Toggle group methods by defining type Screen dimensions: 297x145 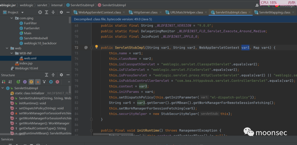pyautogui.click(x=44, y=82)
